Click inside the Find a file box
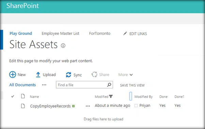The height and width of the screenshot is (129, 205). [82, 85]
